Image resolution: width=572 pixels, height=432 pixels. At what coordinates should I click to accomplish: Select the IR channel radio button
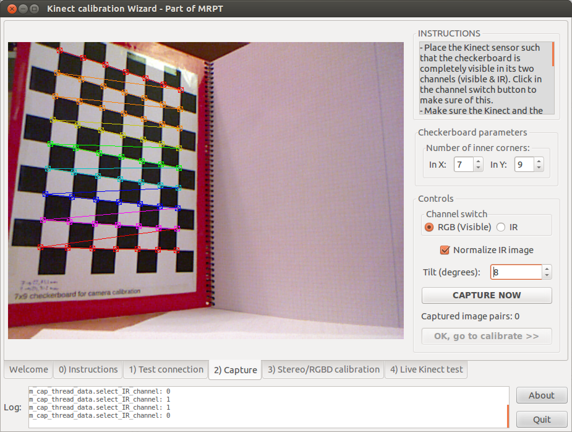point(501,227)
